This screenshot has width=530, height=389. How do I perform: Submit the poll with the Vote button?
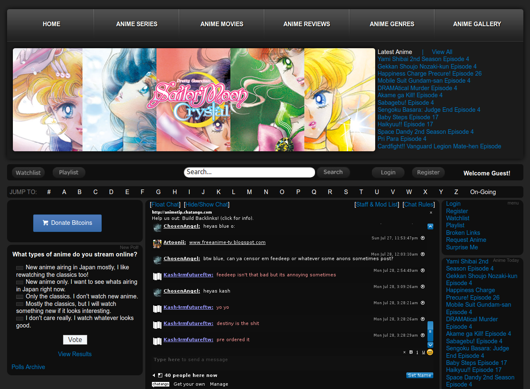(75, 340)
